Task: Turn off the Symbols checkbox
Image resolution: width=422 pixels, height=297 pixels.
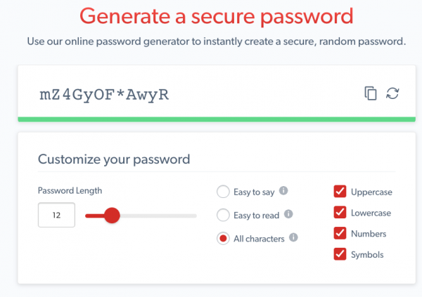Action: 340,255
